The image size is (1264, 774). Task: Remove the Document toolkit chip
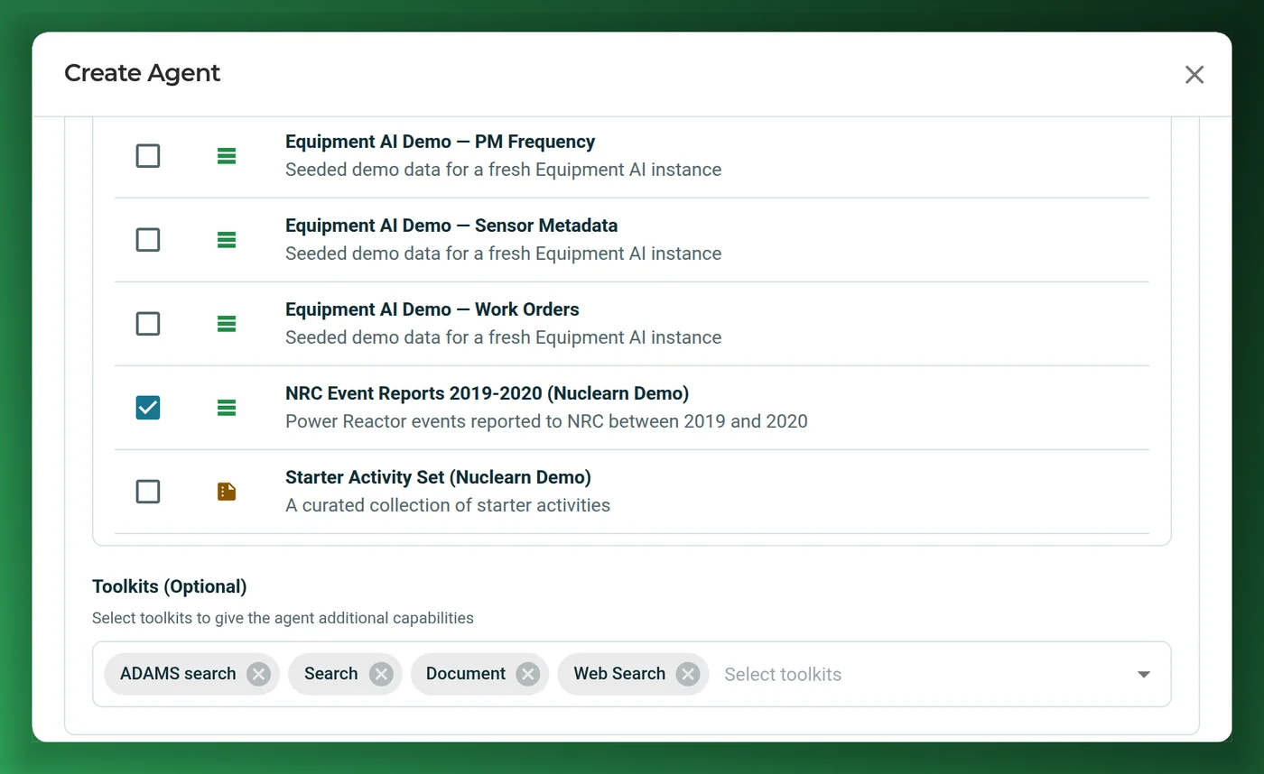coord(528,674)
